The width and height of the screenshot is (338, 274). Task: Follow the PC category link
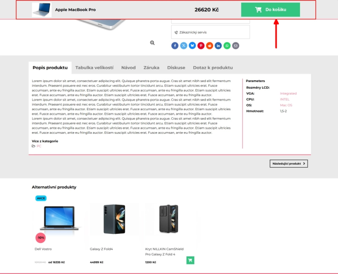39,146
